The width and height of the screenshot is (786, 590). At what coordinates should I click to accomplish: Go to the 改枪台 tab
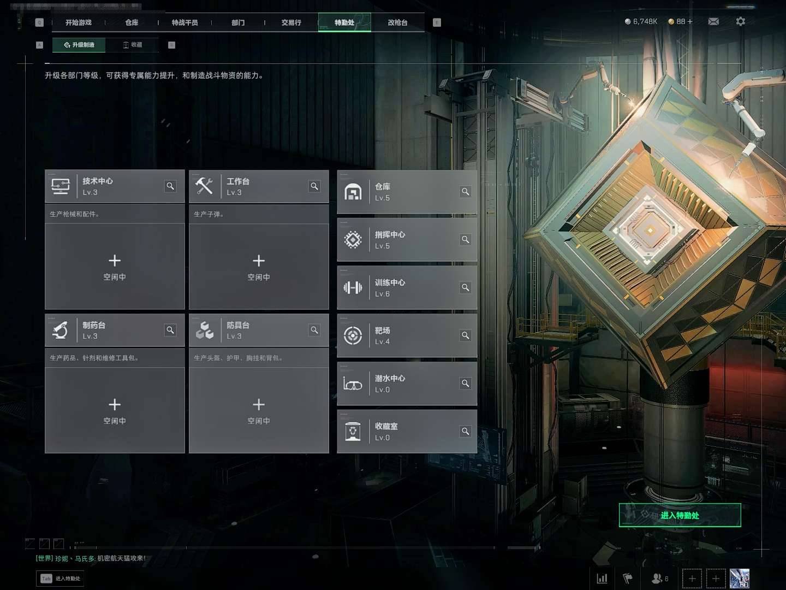pyautogui.click(x=397, y=22)
